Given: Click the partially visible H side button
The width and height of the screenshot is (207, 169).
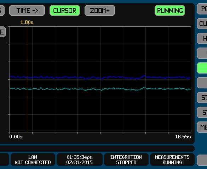Looking at the screenshot, I should pyautogui.click(x=202, y=38).
